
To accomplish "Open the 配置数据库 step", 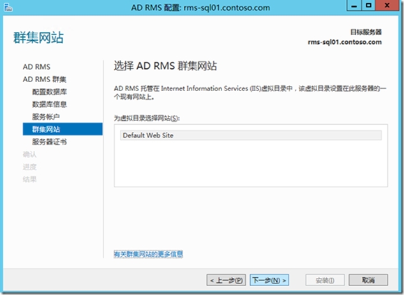I will (50, 92).
